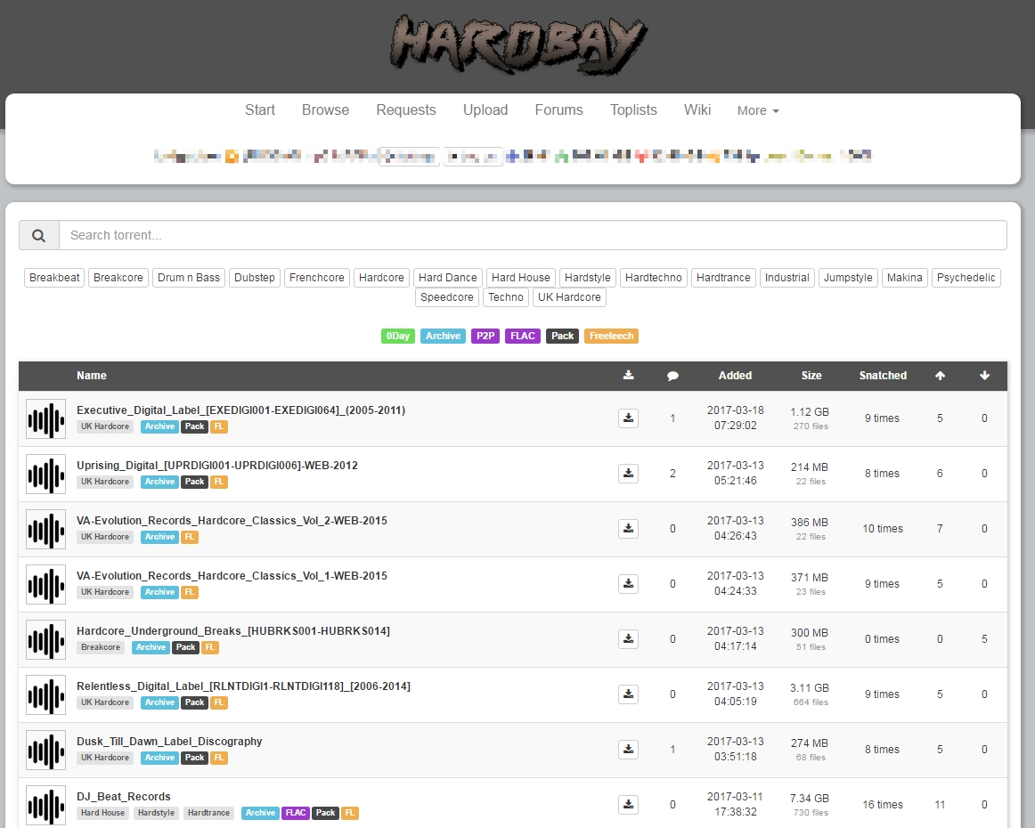Download the DJ_Beat_Records torrent
The image size is (1035, 828).
click(628, 805)
